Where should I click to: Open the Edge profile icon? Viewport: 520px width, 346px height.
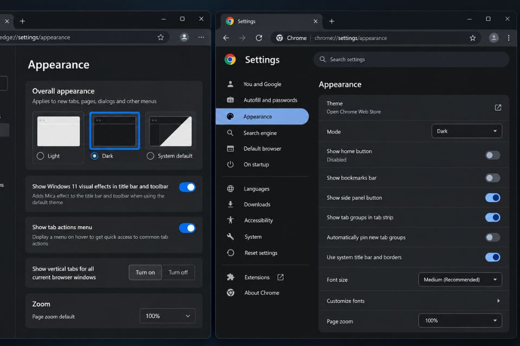point(184,37)
